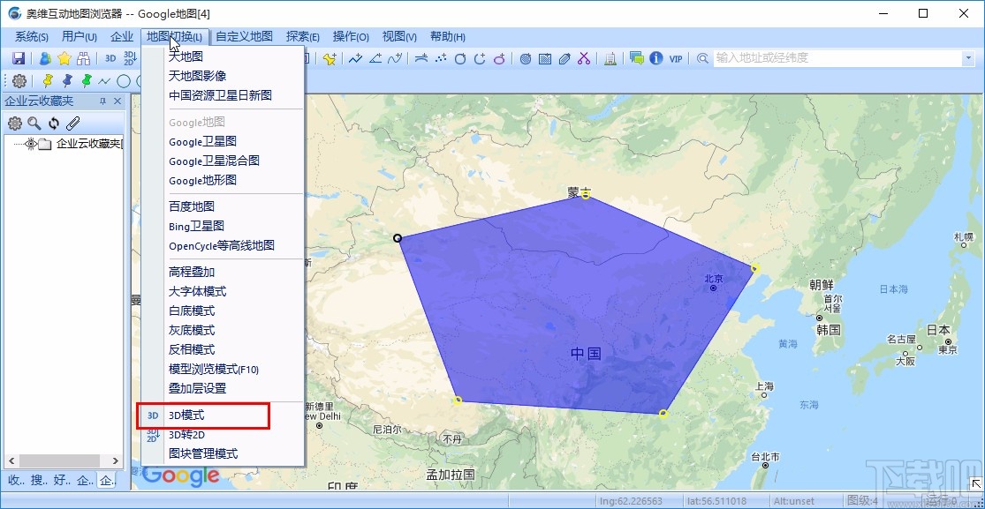Select the yellow pushpin marker
Viewport: 985px width, 509px height.
(x=48, y=80)
